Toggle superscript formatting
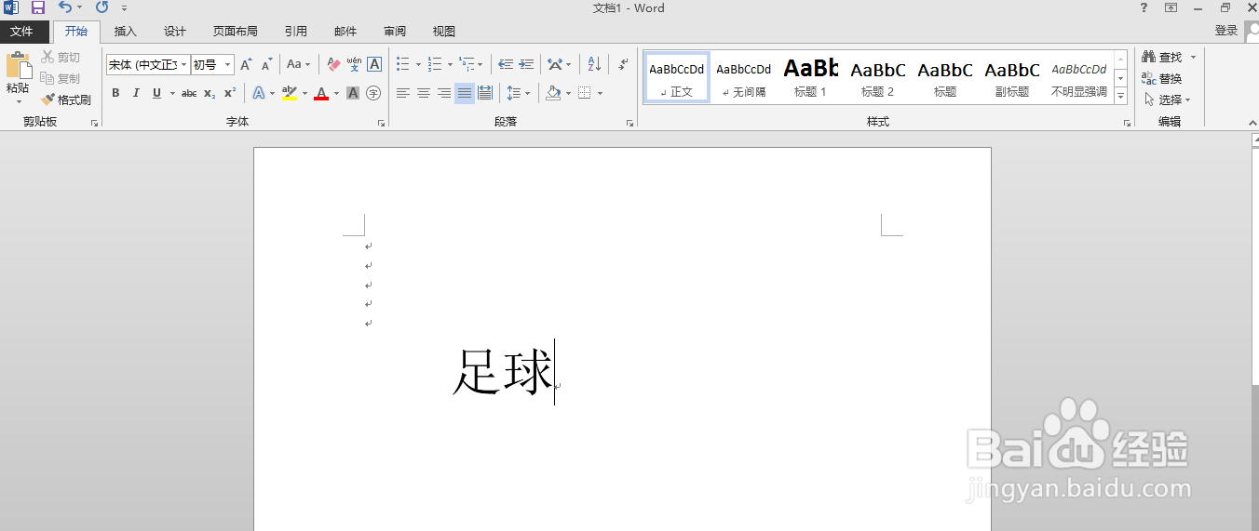1259x531 pixels. click(230, 93)
